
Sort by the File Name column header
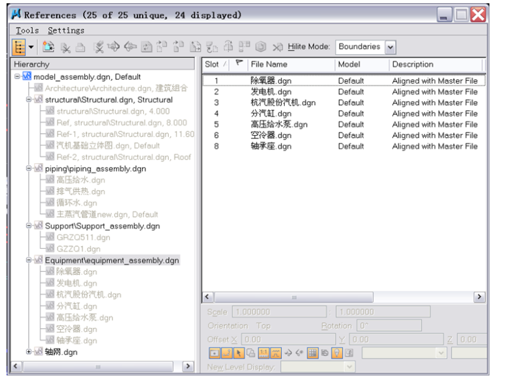tap(289, 64)
